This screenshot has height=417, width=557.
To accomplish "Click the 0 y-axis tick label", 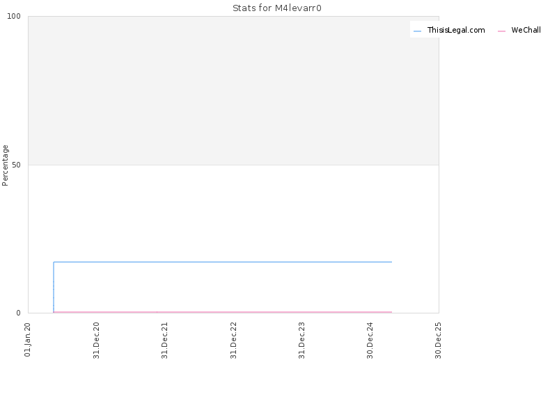I will click(18, 313).
